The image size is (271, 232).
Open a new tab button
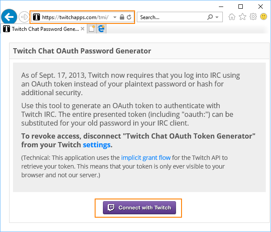tap(92, 29)
